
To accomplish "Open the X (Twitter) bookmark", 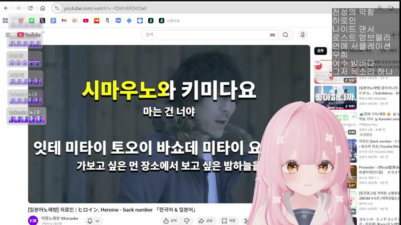I will [x=42, y=21].
